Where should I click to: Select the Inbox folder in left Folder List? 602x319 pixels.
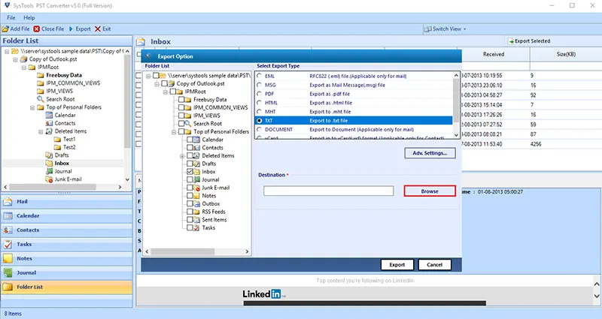62,163
